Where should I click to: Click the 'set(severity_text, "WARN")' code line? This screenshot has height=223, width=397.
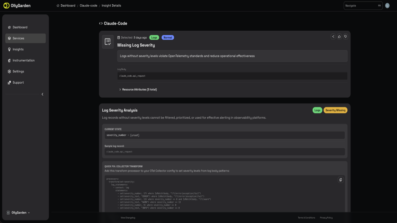coord(149,202)
